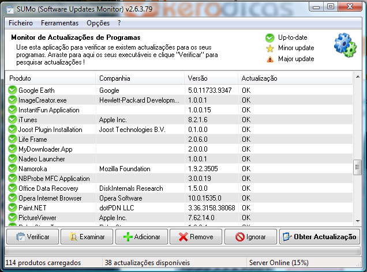The height and width of the screenshot is (272, 367).
Task: Click the green check icon for iTunes
Action: pyautogui.click(x=12, y=120)
